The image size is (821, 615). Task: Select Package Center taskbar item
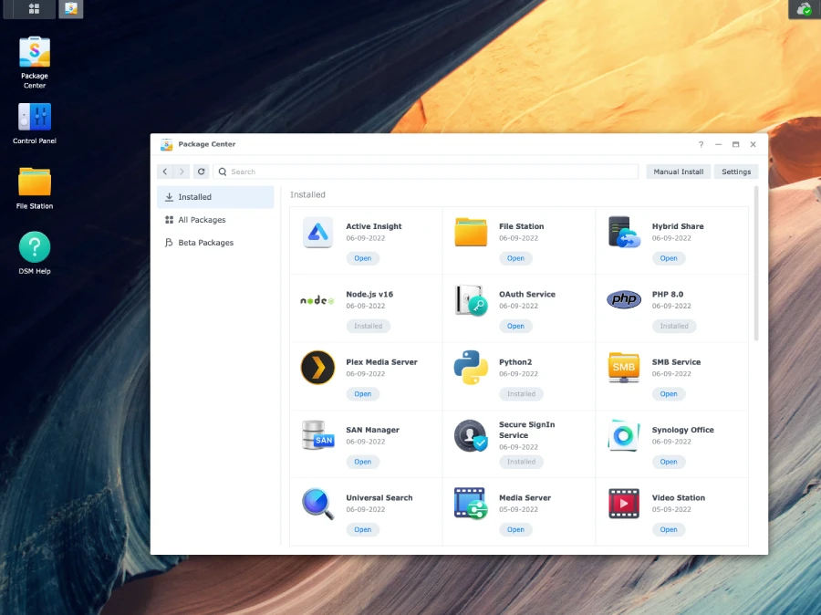pyautogui.click(x=70, y=9)
